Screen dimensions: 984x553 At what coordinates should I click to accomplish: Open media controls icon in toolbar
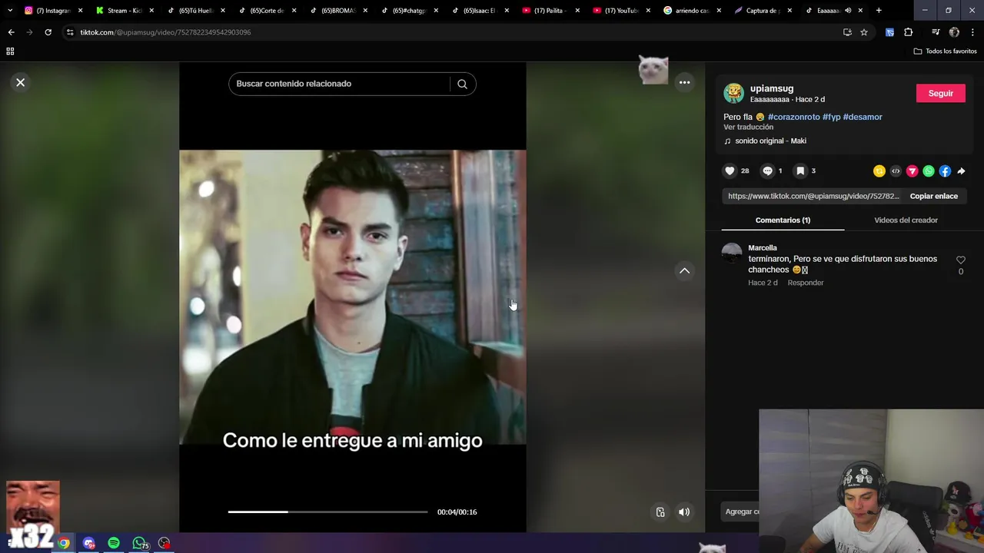click(x=936, y=32)
